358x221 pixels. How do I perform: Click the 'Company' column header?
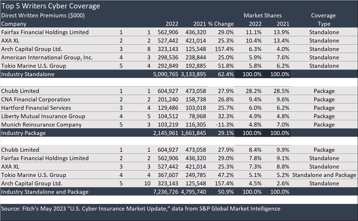point(14,24)
